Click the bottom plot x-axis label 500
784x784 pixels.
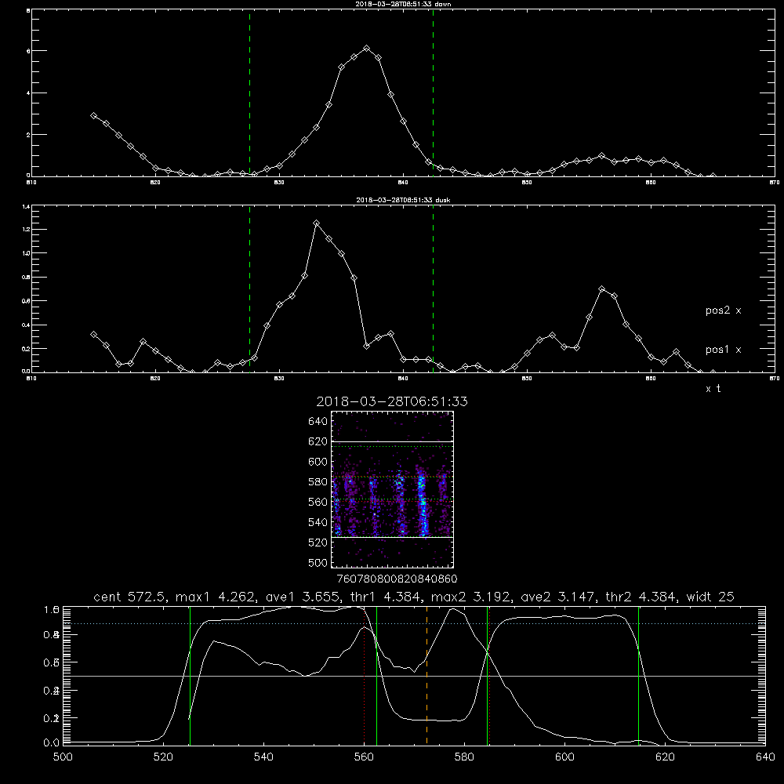pos(63,757)
